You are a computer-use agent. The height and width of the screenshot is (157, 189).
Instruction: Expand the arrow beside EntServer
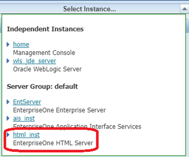8,102
